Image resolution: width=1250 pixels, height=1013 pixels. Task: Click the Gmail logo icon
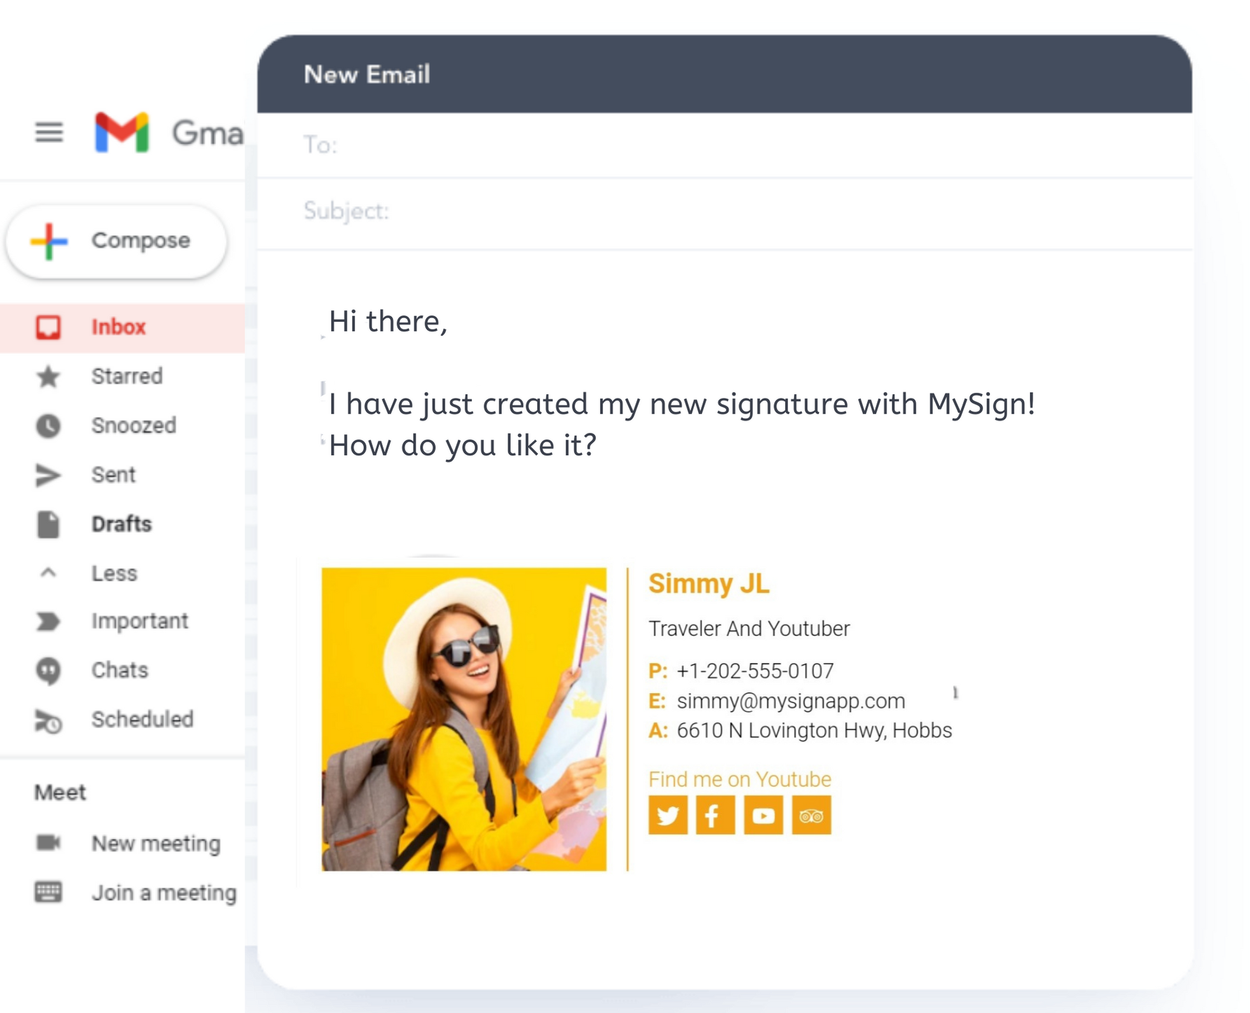pos(122,132)
